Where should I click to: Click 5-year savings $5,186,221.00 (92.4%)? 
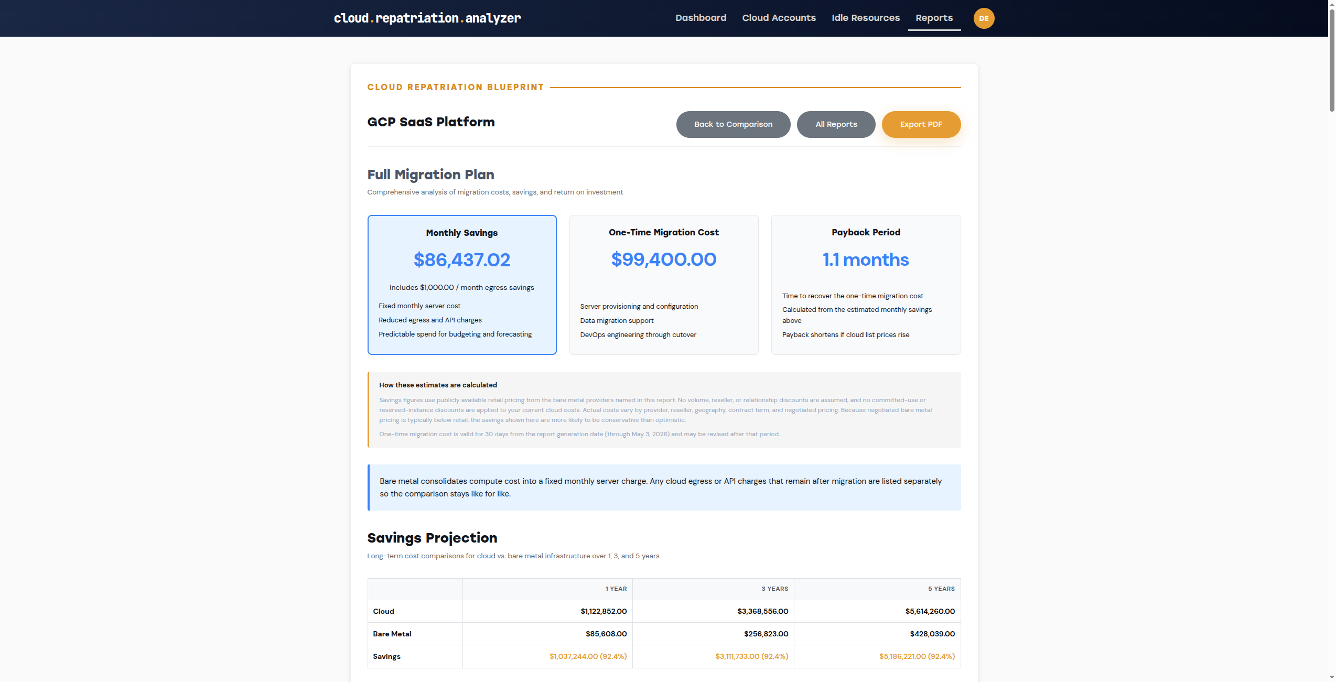tap(917, 656)
